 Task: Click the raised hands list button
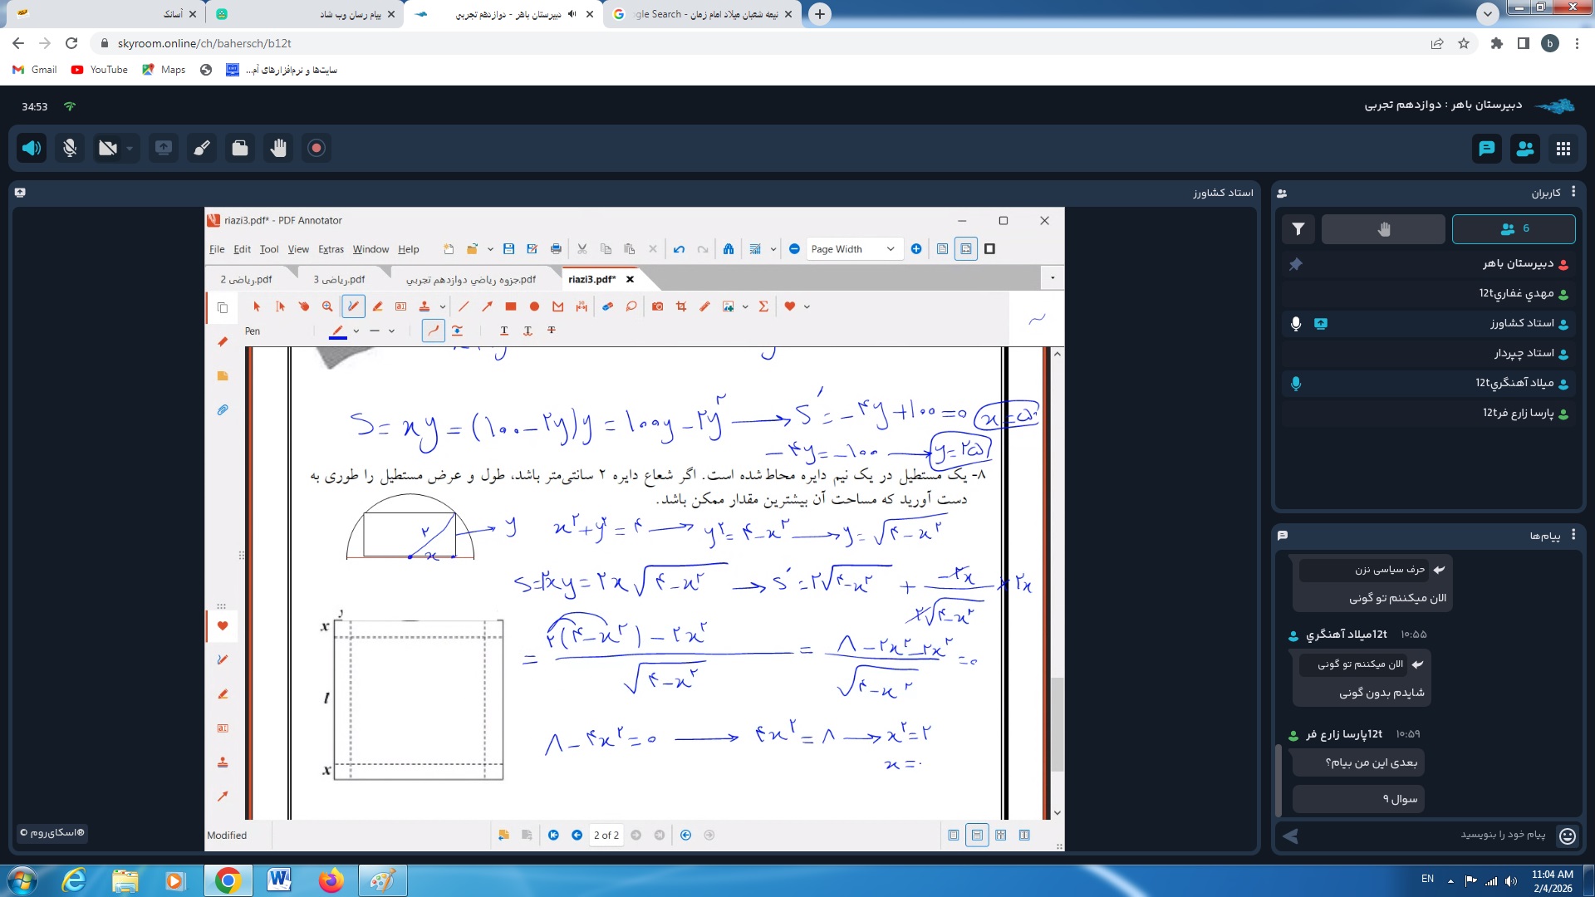click(x=1383, y=229)
